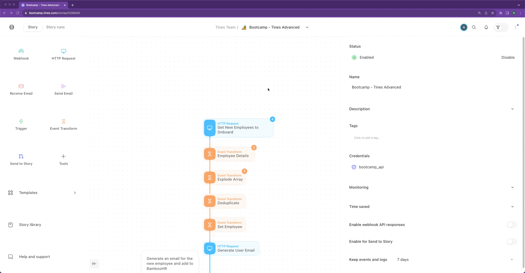Click the add a tag field
Viewport: 525px width, 273px height.
pyautogui.click(x=367, y=138)
